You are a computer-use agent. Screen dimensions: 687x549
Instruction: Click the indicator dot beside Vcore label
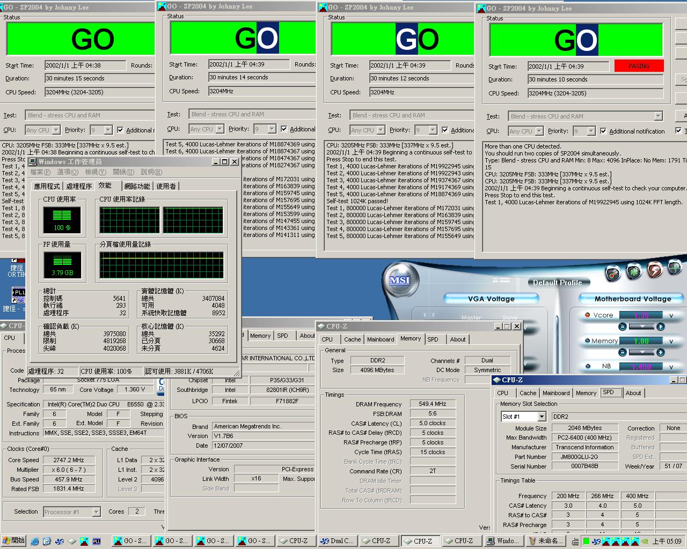pyautogui.click(x=588, y=315)
